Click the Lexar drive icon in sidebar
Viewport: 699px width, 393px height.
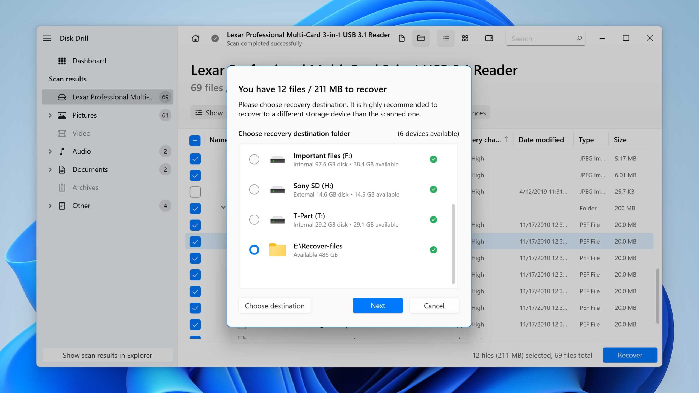click(x=62, y=97)
